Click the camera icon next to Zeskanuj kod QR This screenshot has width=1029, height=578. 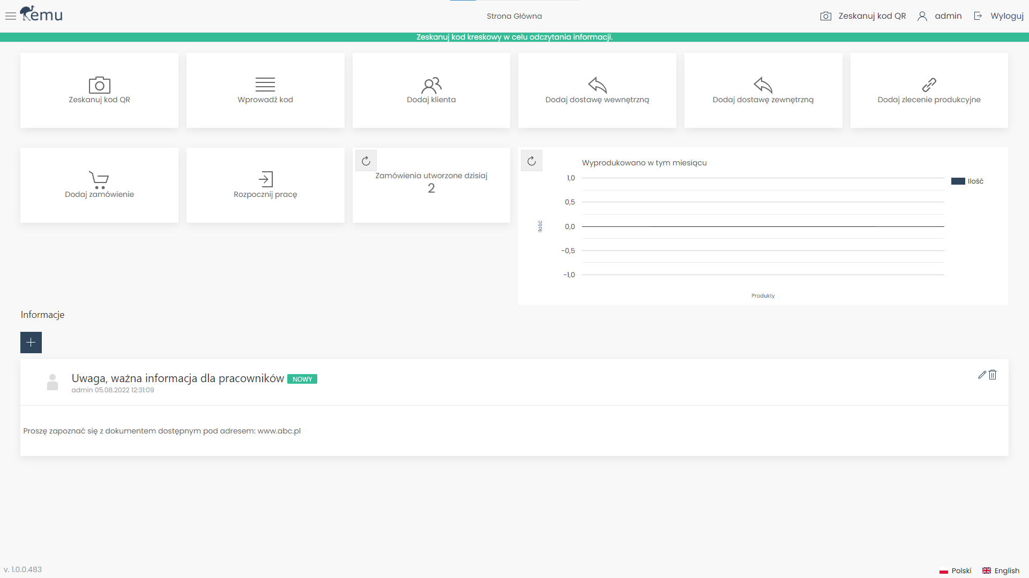pyautogui.click(x=826, y=16)
